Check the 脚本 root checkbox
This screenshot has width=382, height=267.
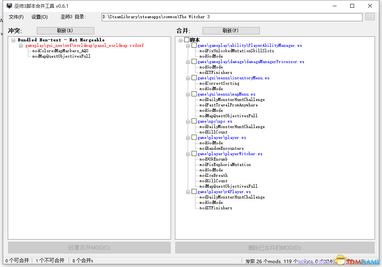(x=187, y=39)
